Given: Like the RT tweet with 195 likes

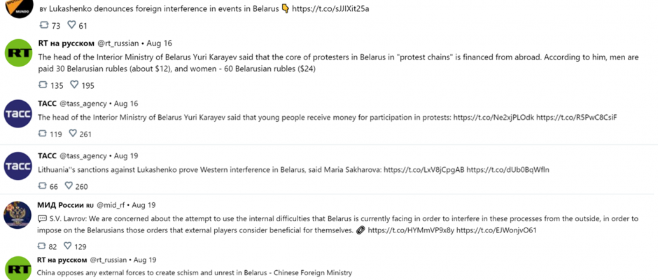Looking at the screenshot, I should click(x=74, y=85).
